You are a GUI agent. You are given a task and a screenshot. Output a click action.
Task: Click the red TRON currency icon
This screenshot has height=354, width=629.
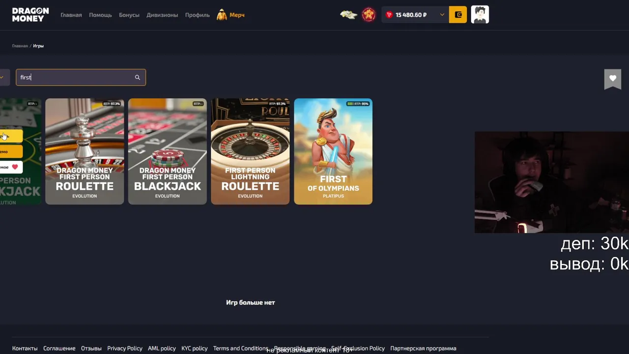(389, 15)
